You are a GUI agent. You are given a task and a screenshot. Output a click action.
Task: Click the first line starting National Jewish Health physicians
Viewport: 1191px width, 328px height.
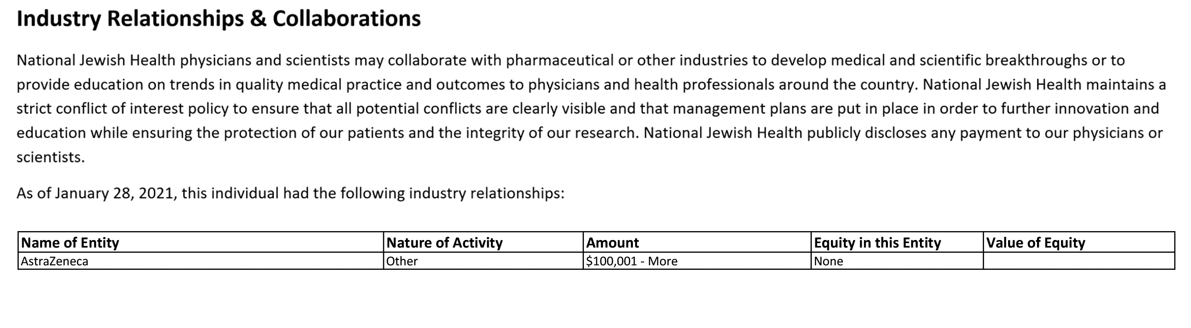point(571,60)
